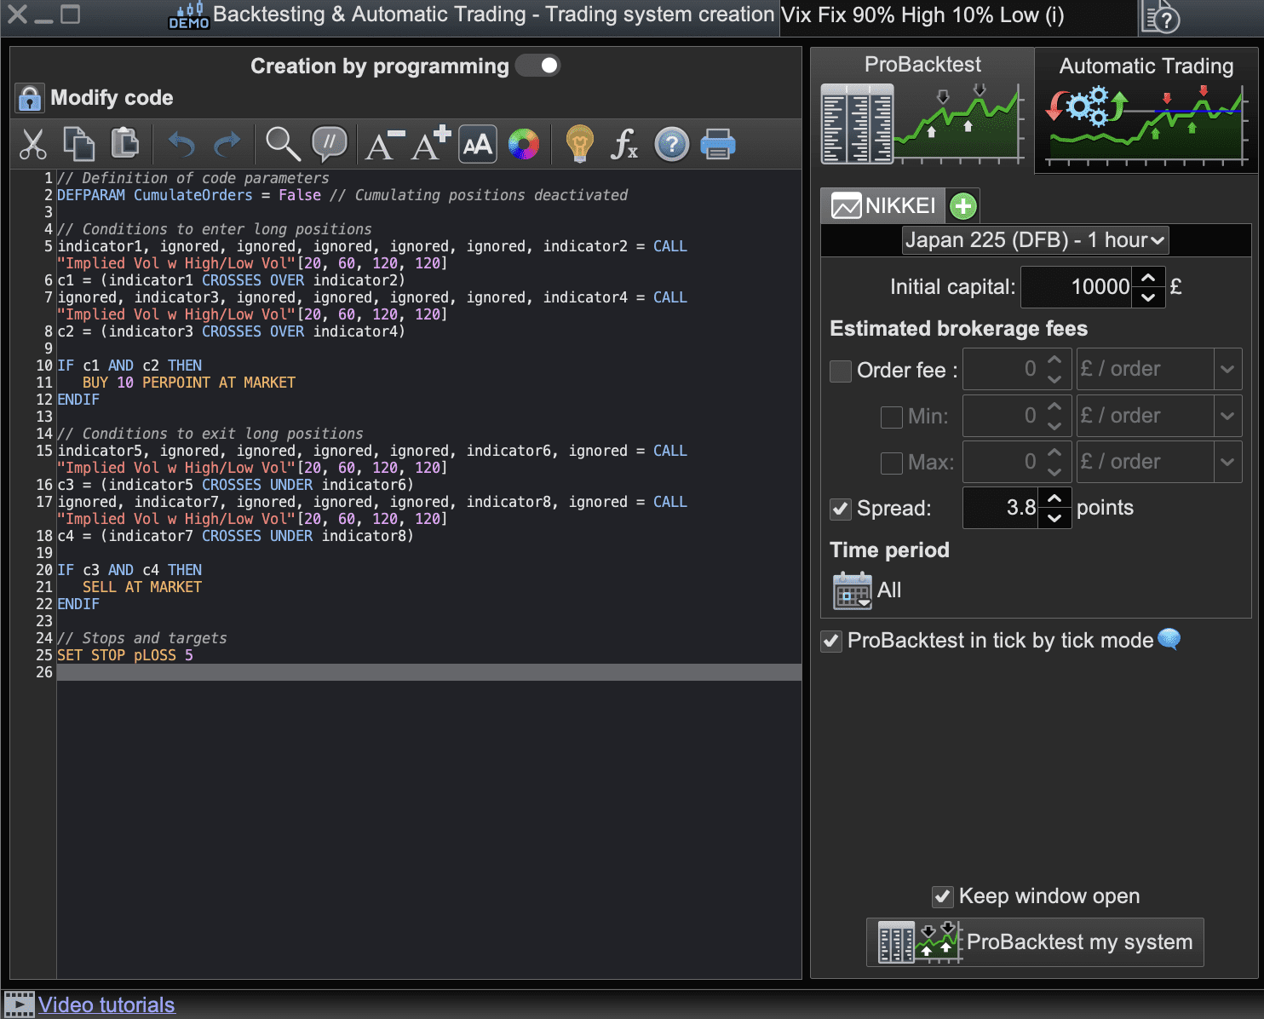This screenshot has width=1264, height=1019.
Task: Increase font size with A+ icon
Action: (430, 143)
